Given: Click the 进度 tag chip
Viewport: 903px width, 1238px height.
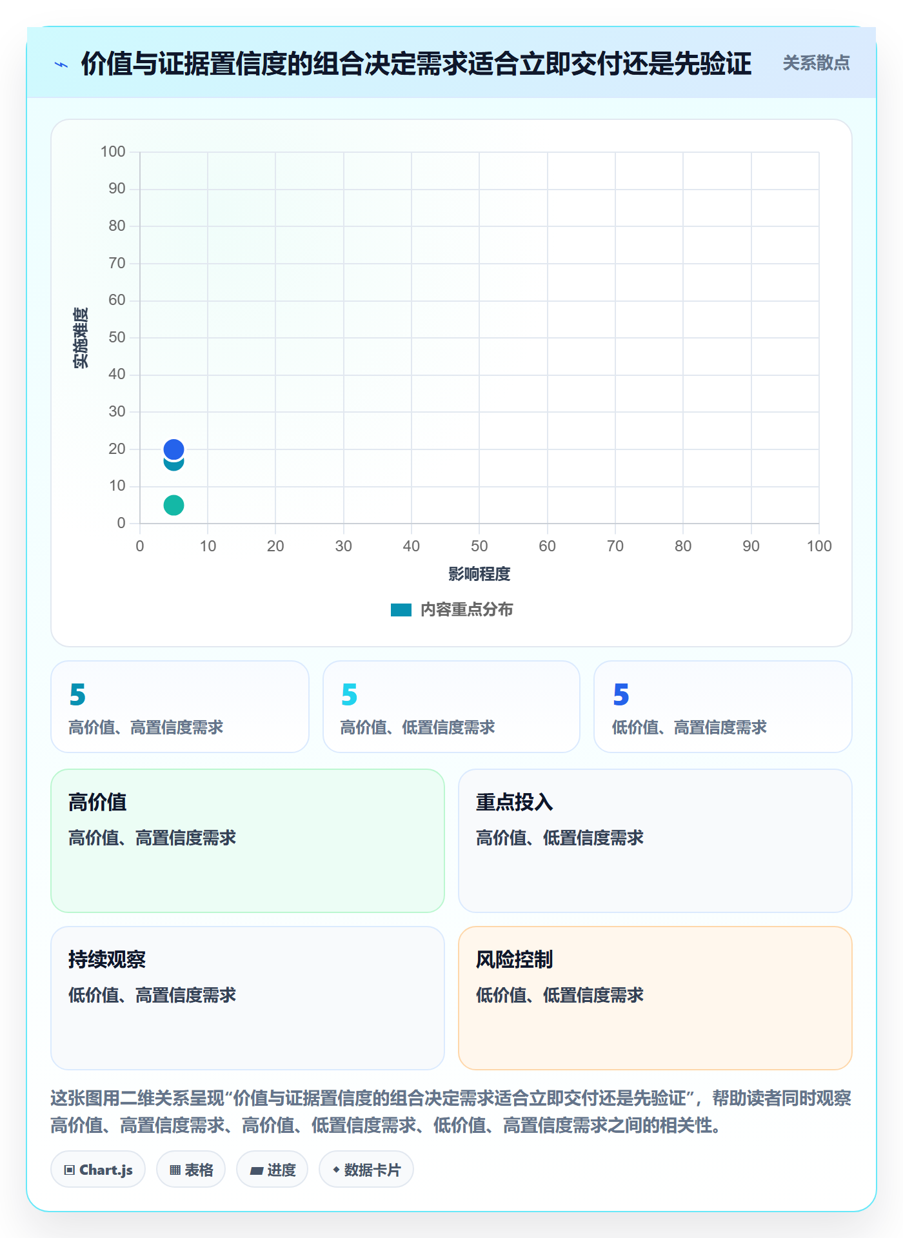Looking at the screenshot, I should (x=272, y=1170).
